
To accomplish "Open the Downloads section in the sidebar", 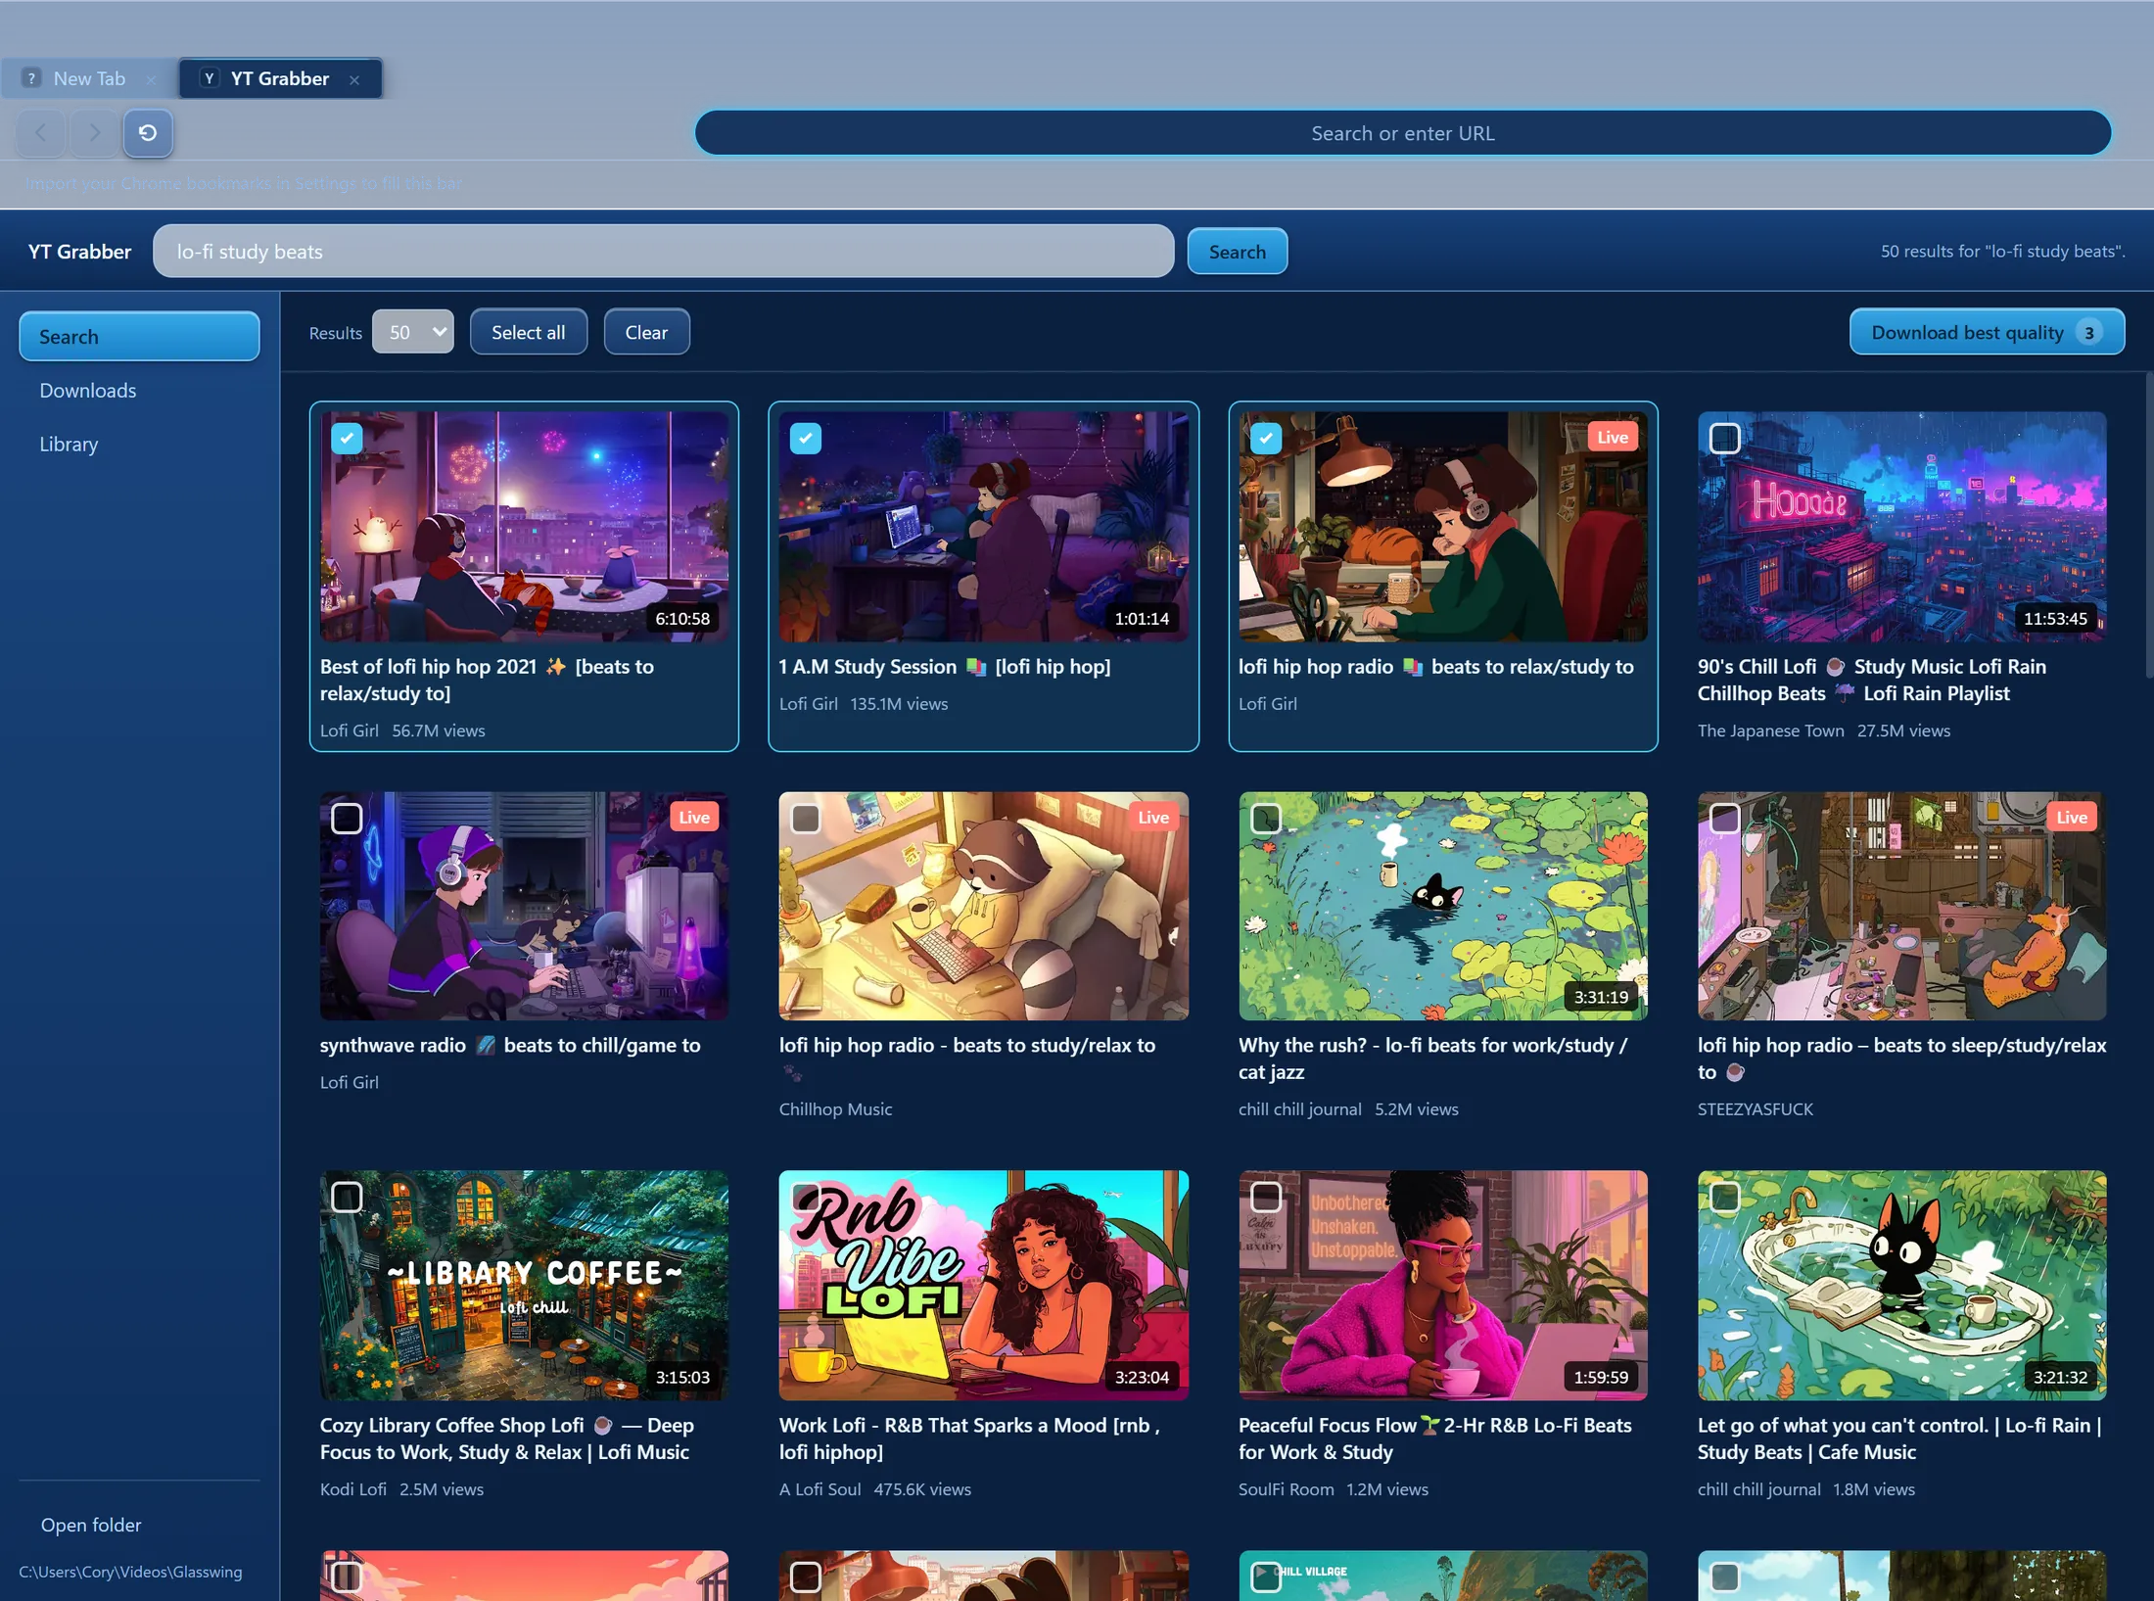I will [x=139, y=391].
